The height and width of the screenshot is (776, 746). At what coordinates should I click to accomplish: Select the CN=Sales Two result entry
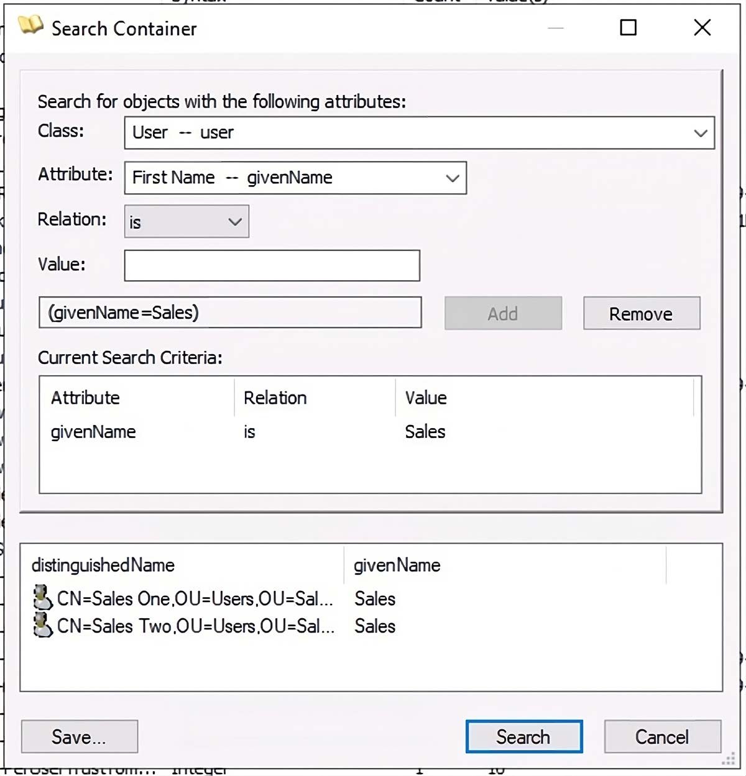click(x=193, y=626)
